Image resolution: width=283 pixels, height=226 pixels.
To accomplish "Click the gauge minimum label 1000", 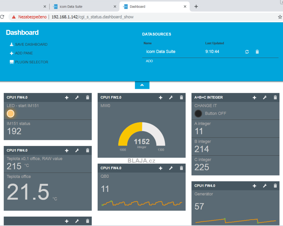I will click(123, 150).
